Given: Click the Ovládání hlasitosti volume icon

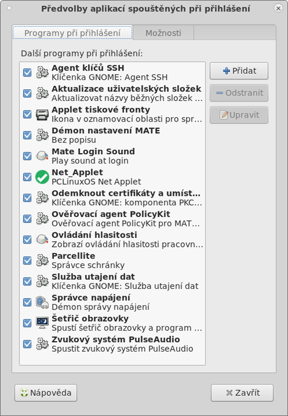Looking at the screenshot, I should (x=42, y=240).
